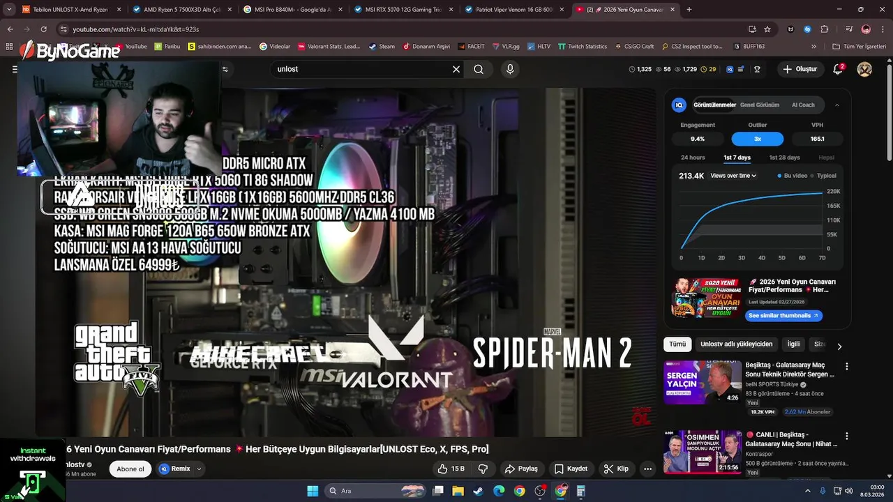Open Sergen Yalçın Beşiktaş video thumbnail

702,382
